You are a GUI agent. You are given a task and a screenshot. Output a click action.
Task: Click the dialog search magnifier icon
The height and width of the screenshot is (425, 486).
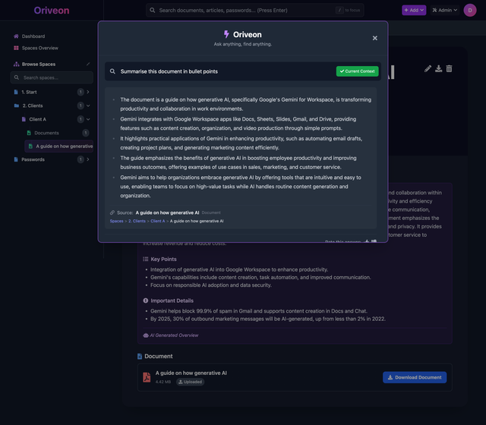click(x=112, y=71)
